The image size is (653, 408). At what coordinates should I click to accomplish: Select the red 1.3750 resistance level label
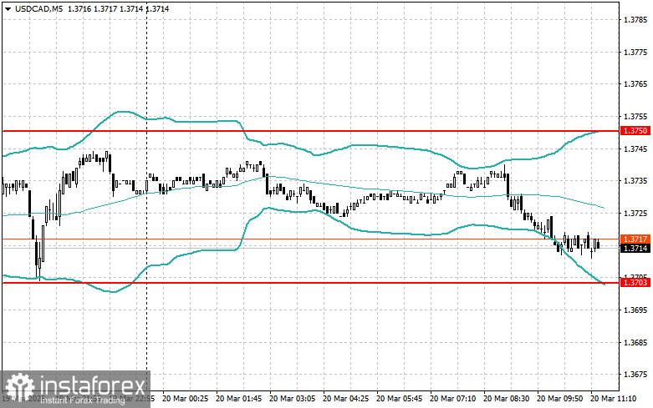coord(635,131)
